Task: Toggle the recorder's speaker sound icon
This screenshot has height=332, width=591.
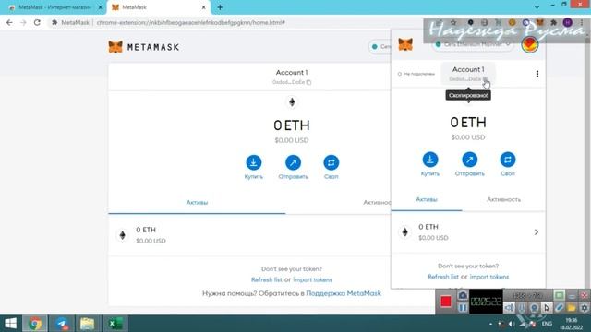Action: 509,308
